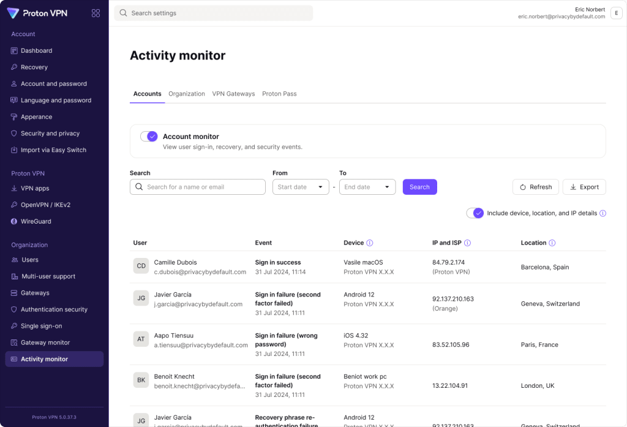Click the Sign in success event text
This screenshot has width=627, height=427.
pyautogui.click(x=278, y=263)
